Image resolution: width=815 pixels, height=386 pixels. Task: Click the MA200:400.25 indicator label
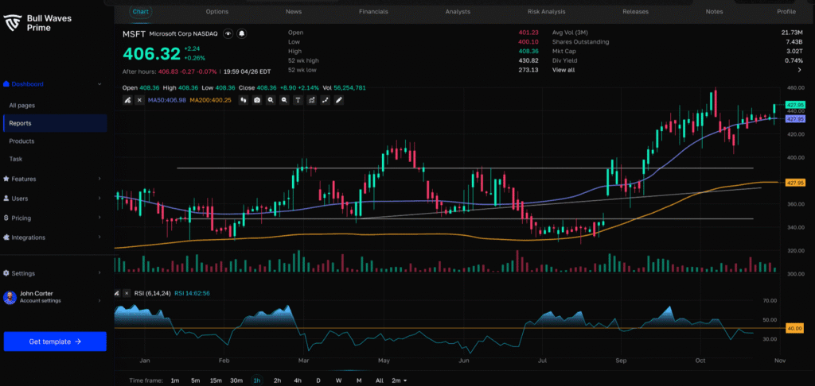tap(210, 100)
